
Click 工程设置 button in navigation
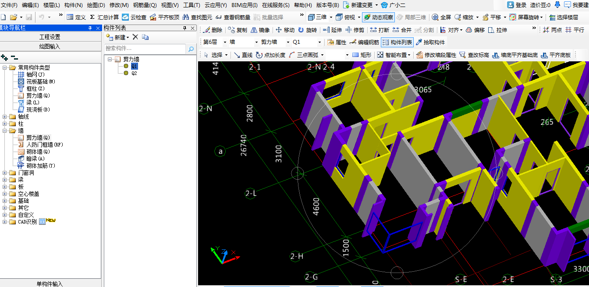coord(50,37)
